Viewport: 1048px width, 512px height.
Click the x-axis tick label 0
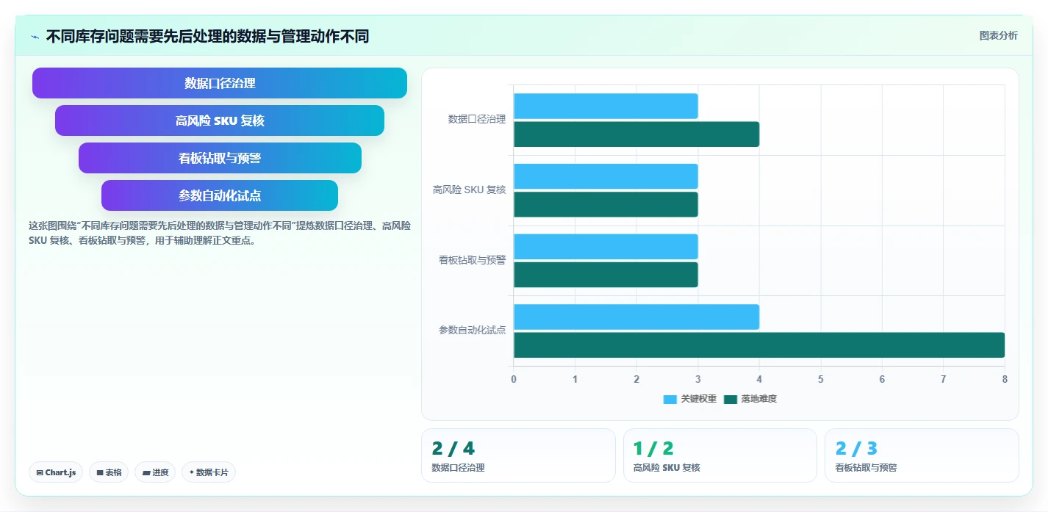[x=514, y=379]
